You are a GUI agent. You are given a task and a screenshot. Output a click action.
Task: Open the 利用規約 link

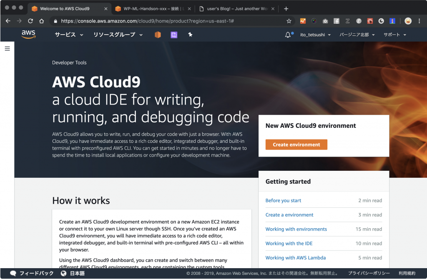[x=407, y=273]
